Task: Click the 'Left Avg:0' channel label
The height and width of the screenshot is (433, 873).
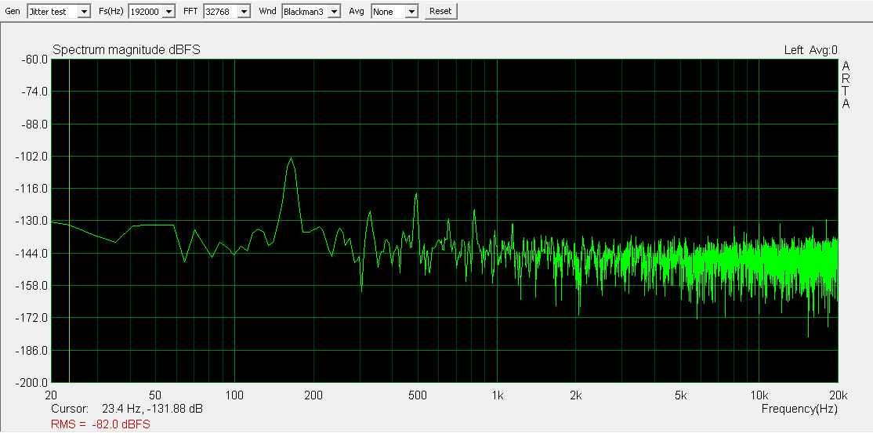Action: (810, 50)
